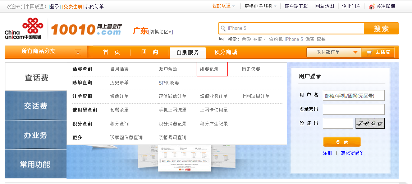Click the magnifier icon in search box

223,28
